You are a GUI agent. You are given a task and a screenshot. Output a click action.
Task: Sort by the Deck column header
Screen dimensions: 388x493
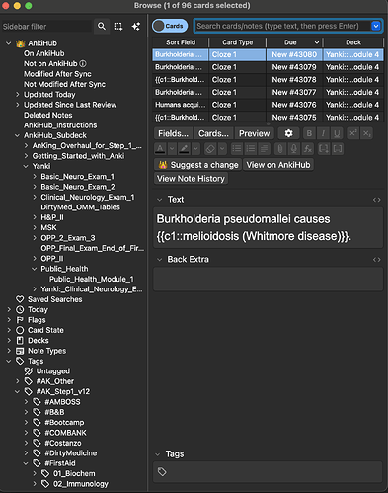(353, 42)
